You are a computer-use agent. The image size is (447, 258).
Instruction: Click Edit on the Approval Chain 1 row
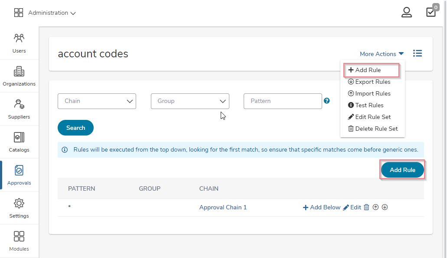[x=352, y=208]
